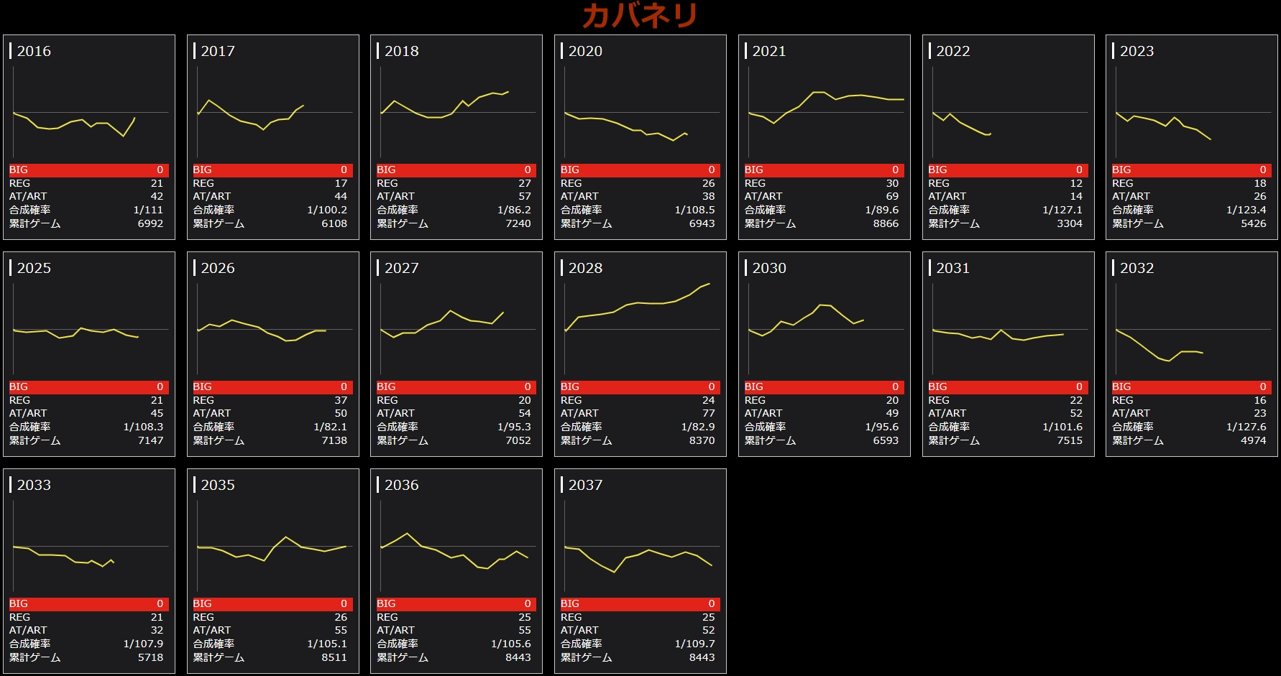Image resolution: width=1281 pixels, height=676 pixels.
Task: Click combined probability 1/127.6
Action: point(1246,427)
